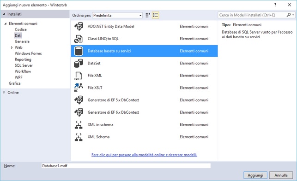The width and height of the screenshot is (297, 181).
Task: Select the ADO.NET Entity Data Model icon
Action: [79, 26]
